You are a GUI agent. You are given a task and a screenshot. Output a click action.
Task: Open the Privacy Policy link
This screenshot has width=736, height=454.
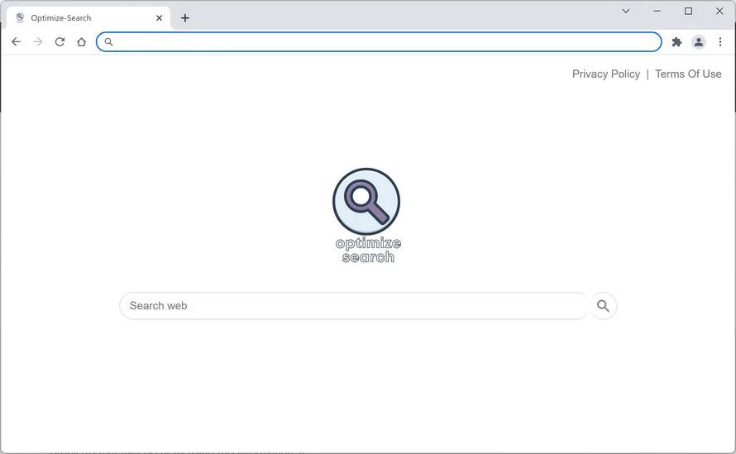point(606,74)
